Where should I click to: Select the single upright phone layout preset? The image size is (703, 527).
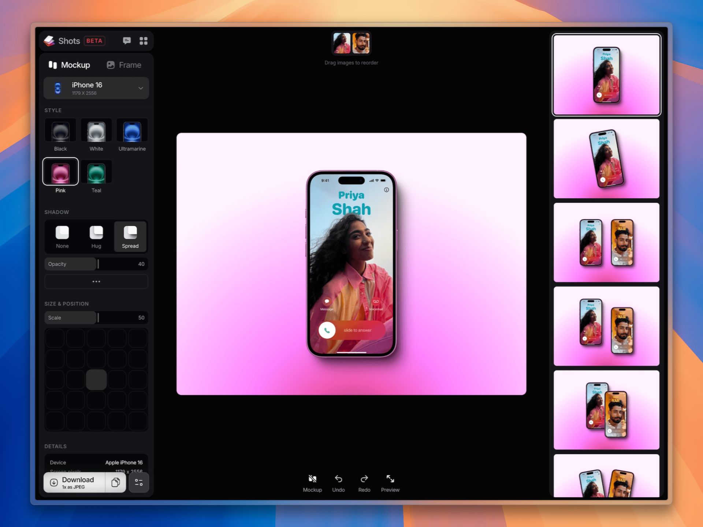pos(606,75)
